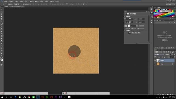The image size is (176, 99).
Task: Select the Dodge tool
Action: click(x=2, y=41)
